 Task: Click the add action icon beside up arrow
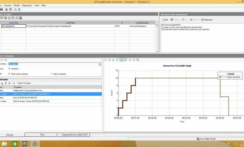pyautogui.click(x=2, y=84)
